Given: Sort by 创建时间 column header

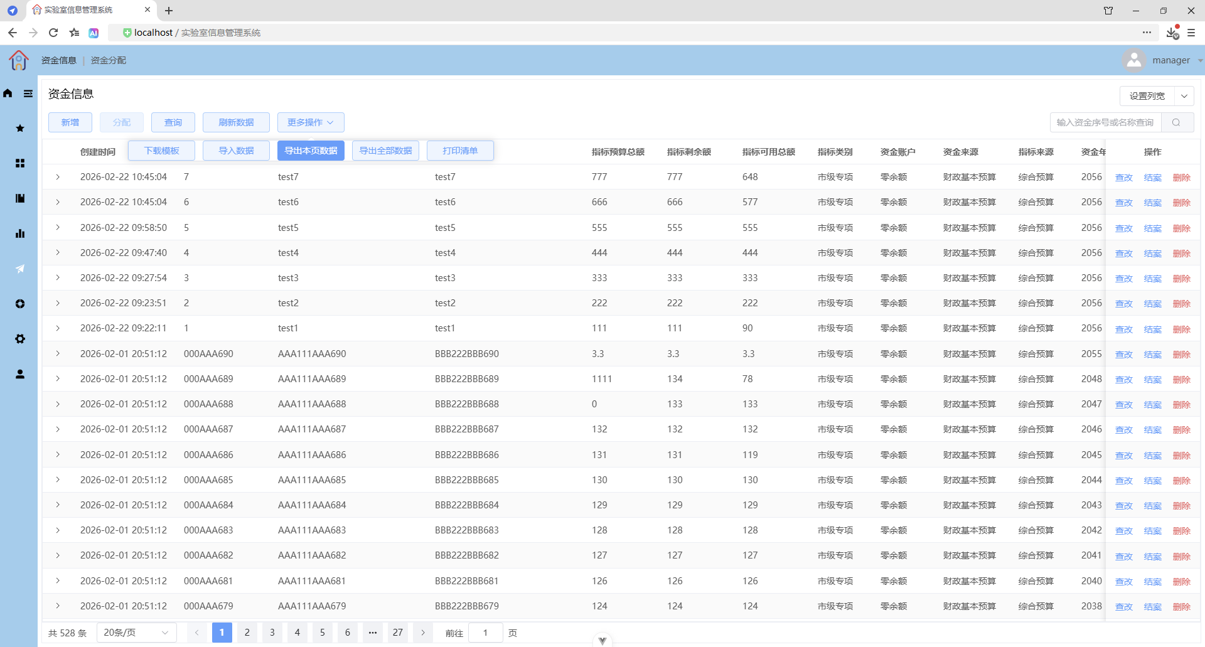Looking at the screenshot, I should [98, 152].
